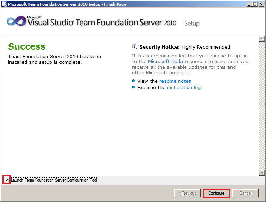The width and height of the screenshot is (266, 202).
Task: Click the Configure button
Action: 216,193
